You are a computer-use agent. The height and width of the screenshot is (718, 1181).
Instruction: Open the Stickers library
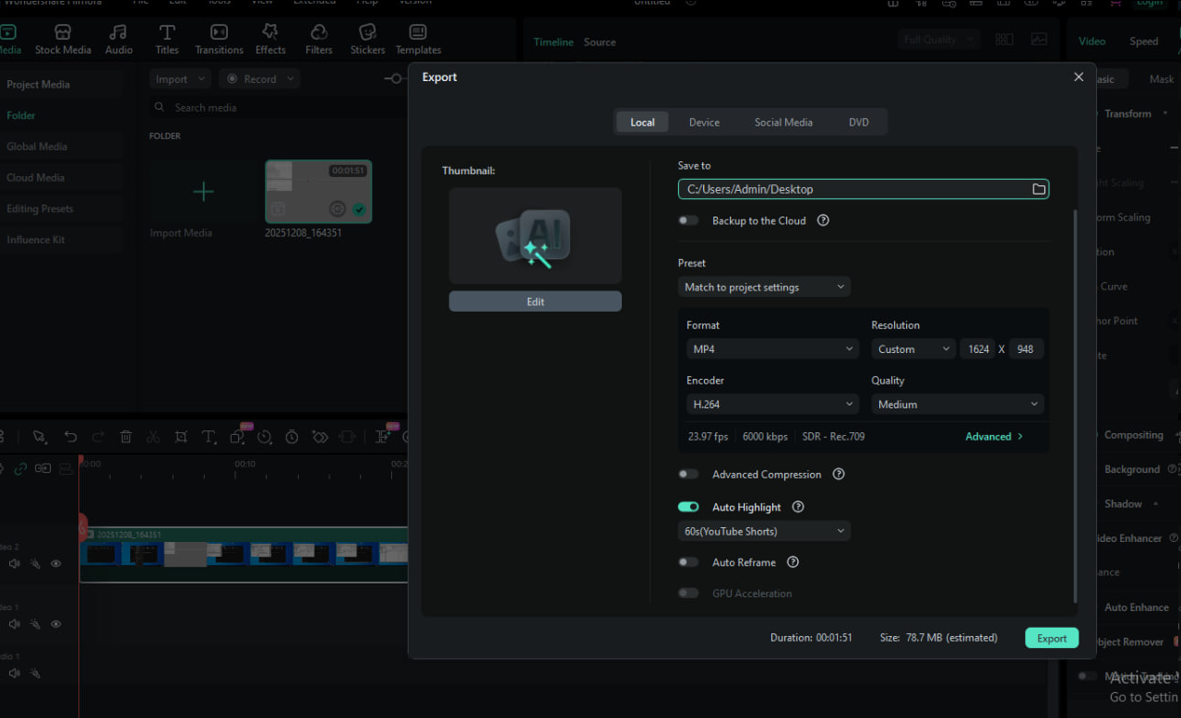point(367,40)
